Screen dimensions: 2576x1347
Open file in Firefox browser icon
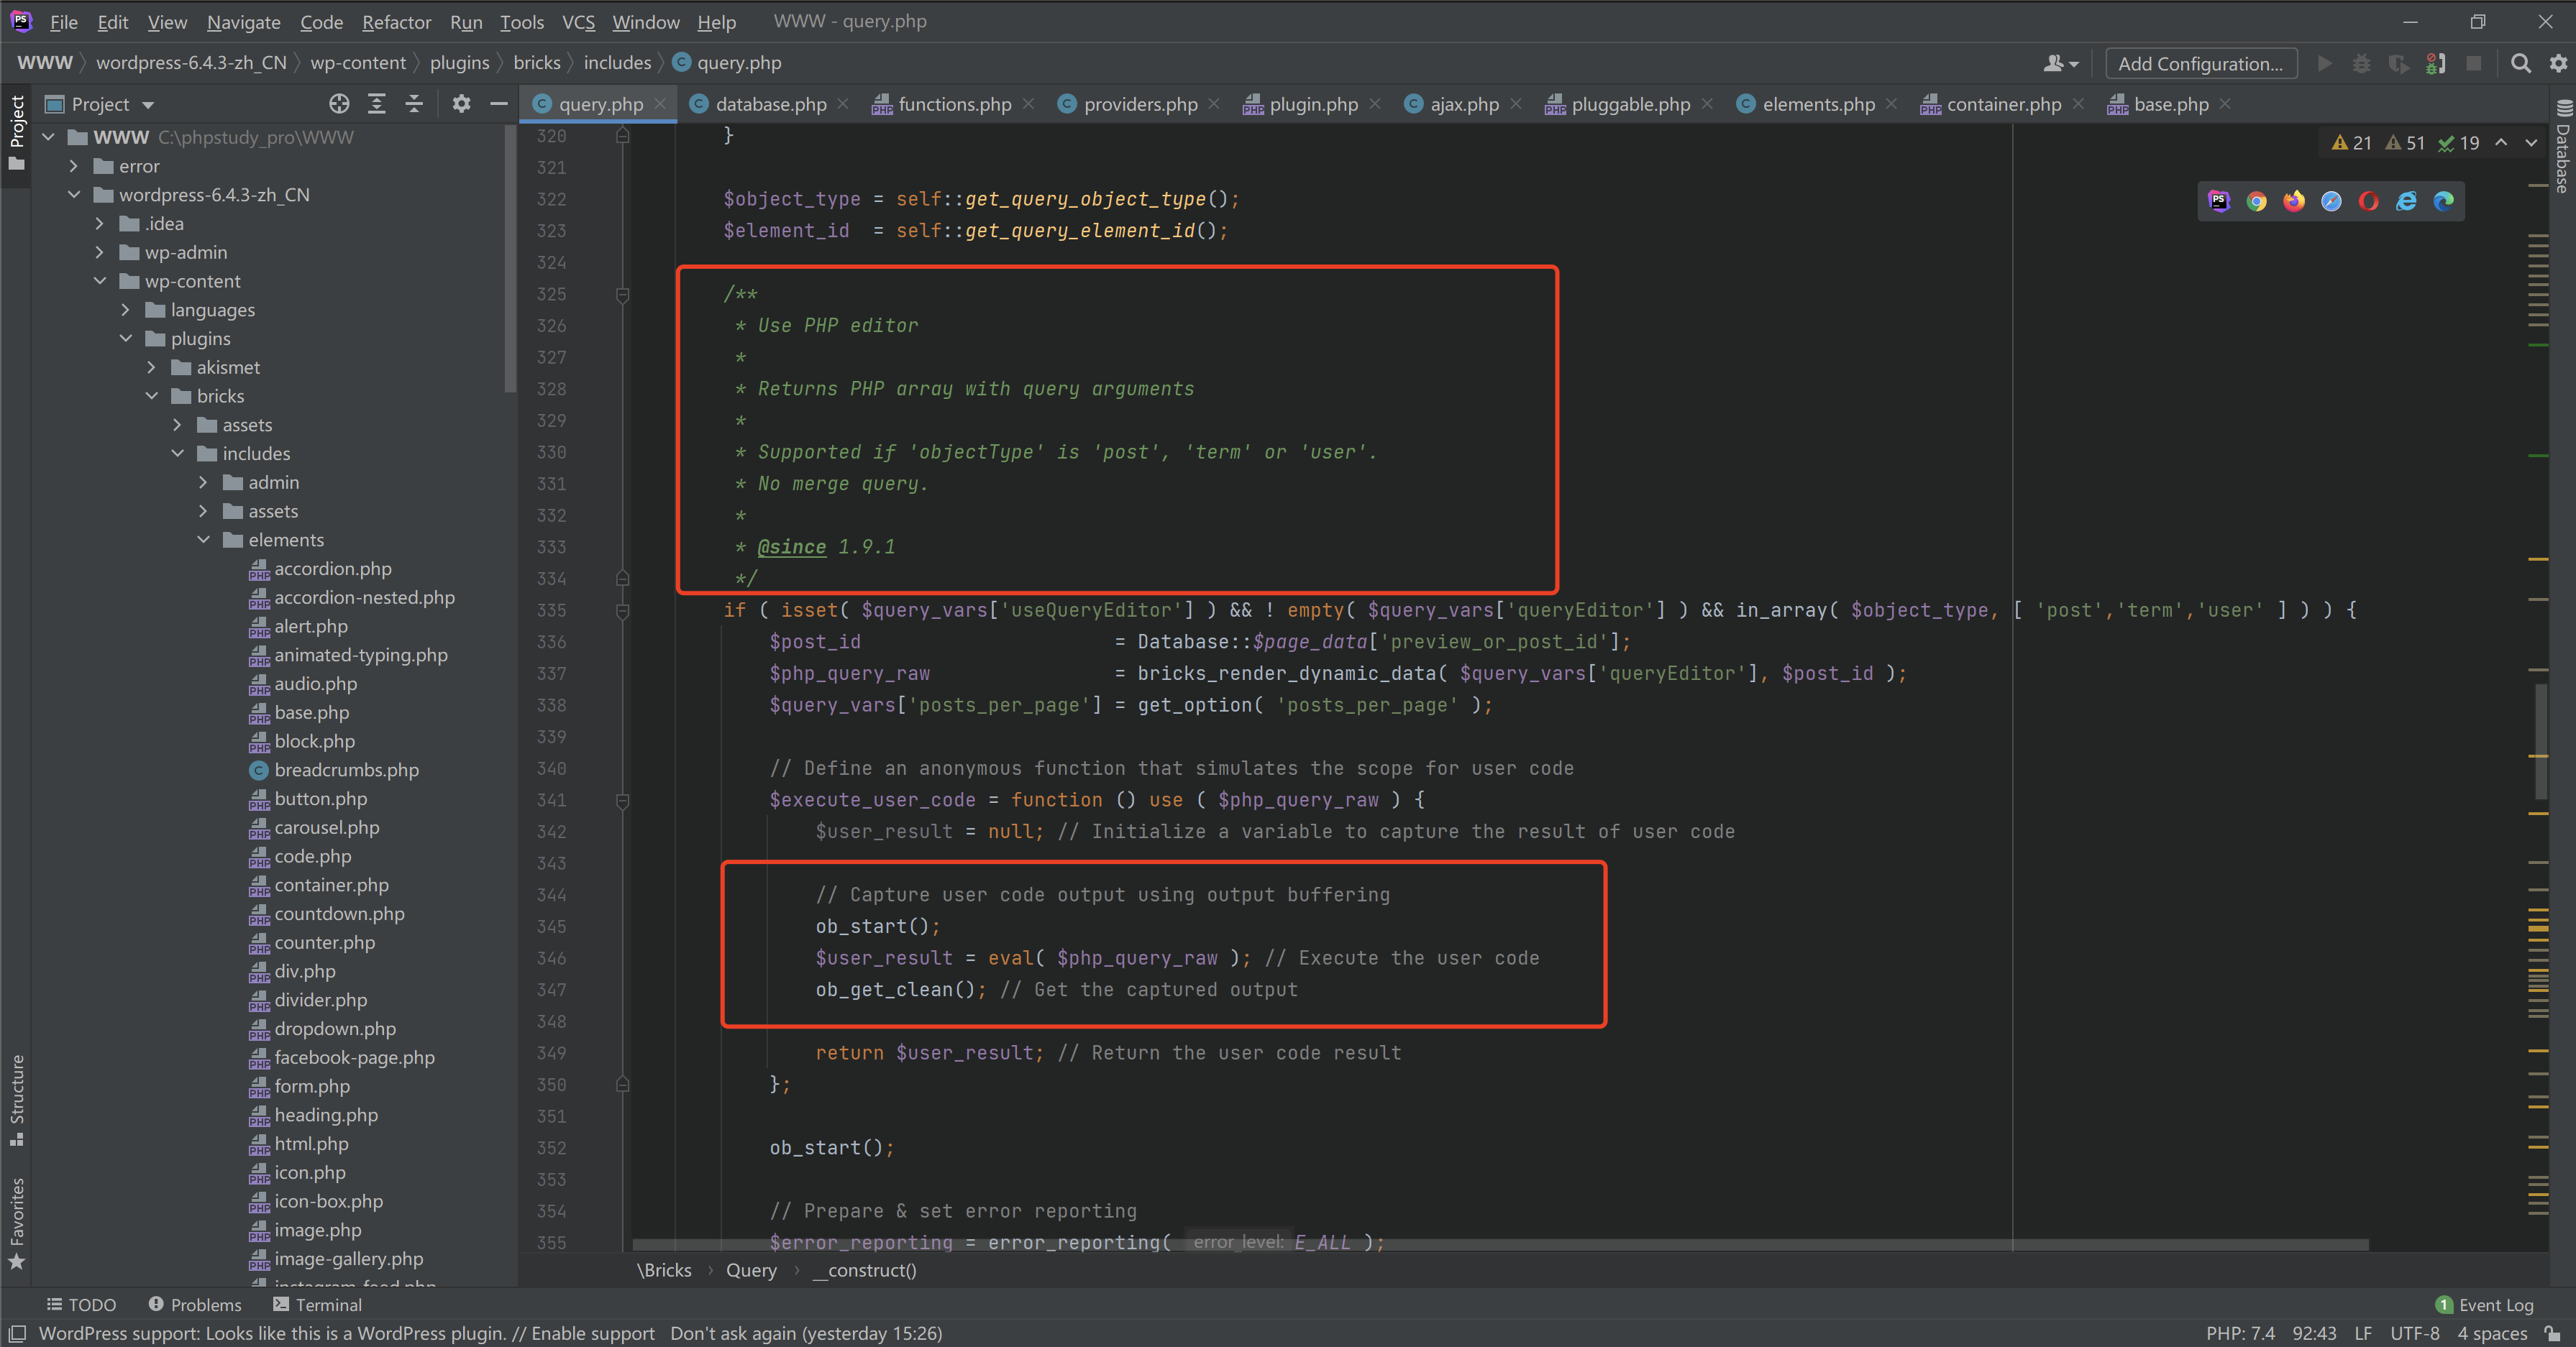pyautogui.click(x=2294, y=201)
